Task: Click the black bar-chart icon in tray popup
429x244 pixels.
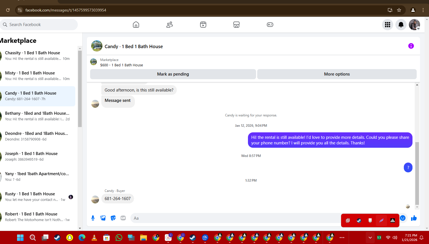Action: pos(393,220)
